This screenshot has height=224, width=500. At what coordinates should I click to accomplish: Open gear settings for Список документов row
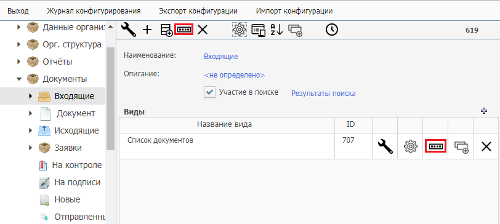(410, 146)
